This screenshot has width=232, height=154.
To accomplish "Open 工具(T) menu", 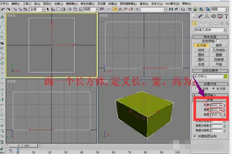I will point(27,3).
